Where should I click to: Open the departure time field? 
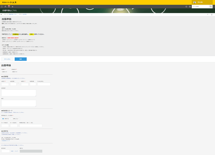click(x=13, y=84)
